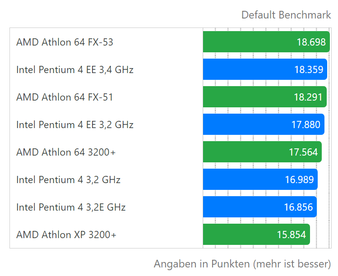Select the Intel Pentium 4 3,2E GHz bar
Screen dimensions: 338x276
coord(260,207)
